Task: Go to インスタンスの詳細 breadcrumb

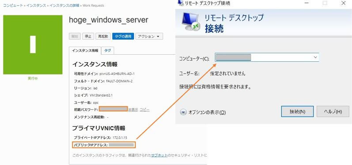Action: click(64, 5)
